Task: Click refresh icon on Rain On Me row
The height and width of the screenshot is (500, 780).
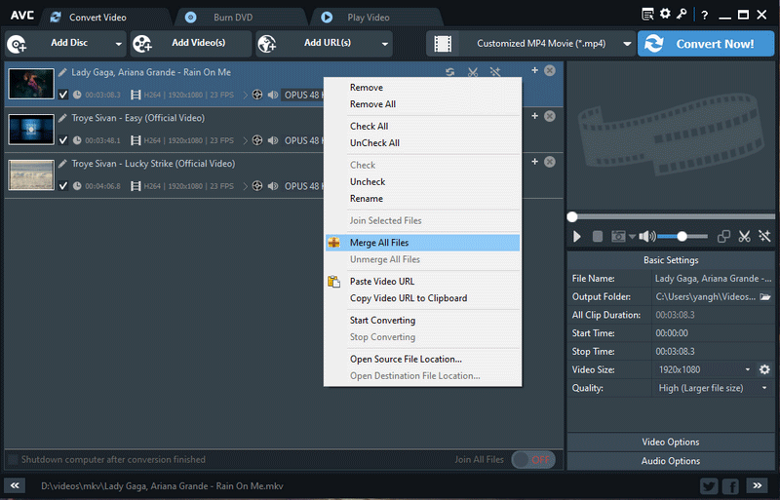Action: pos(450,72)
